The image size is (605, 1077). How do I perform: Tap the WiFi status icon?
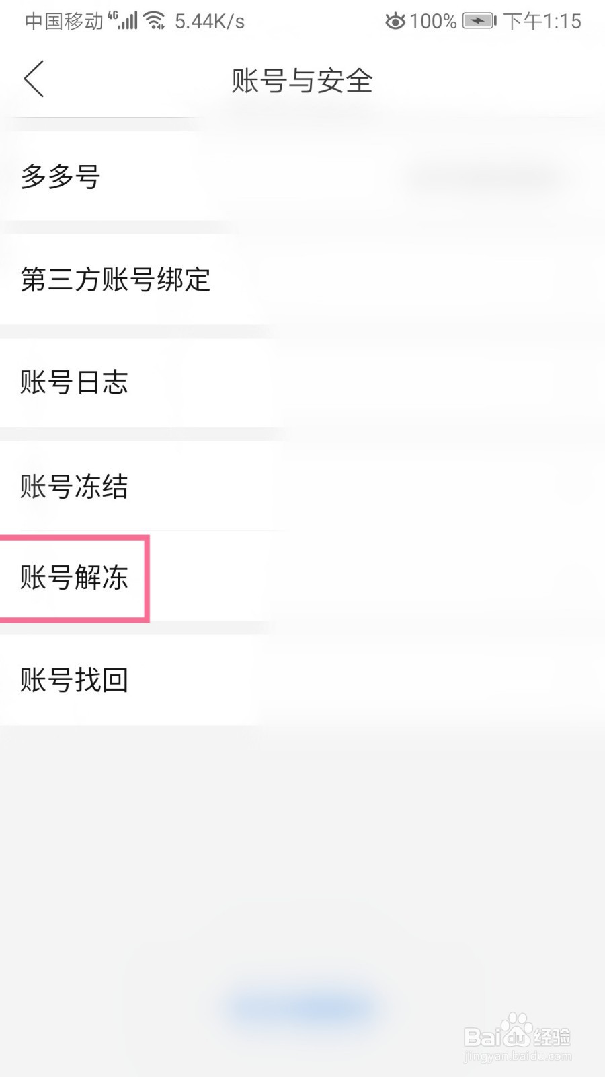pyautogui.click(x=155, y=21)
